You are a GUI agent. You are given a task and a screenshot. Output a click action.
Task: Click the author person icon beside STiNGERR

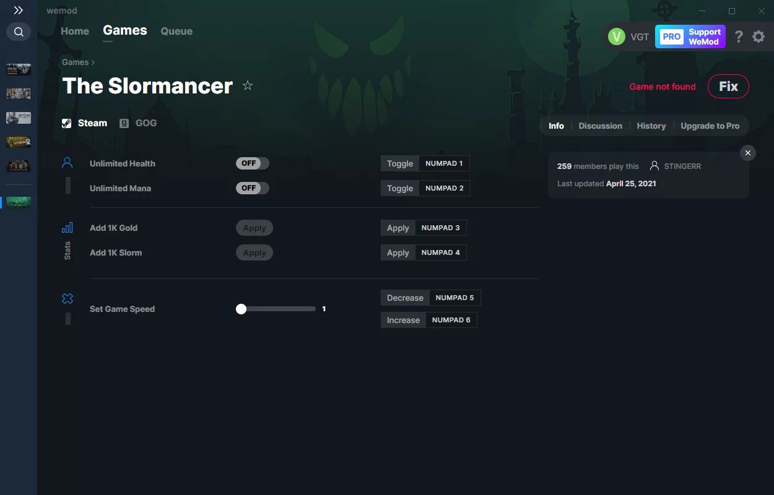click(654, 166)
